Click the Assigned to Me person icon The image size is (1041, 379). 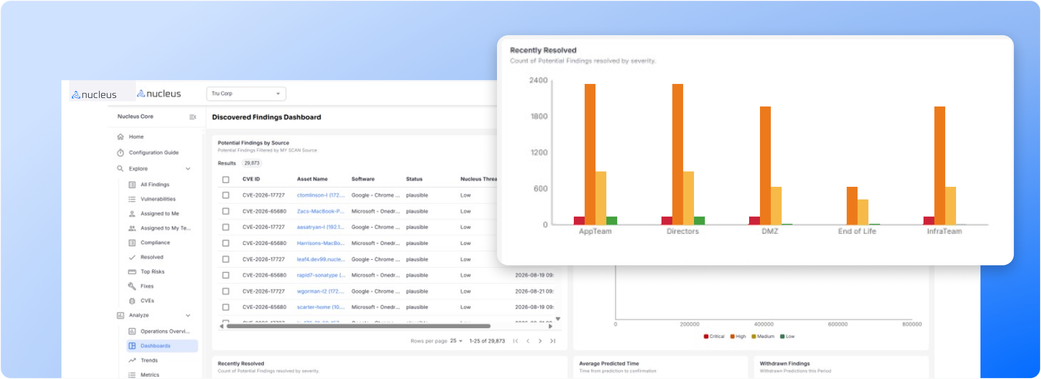tap(132, 213)
